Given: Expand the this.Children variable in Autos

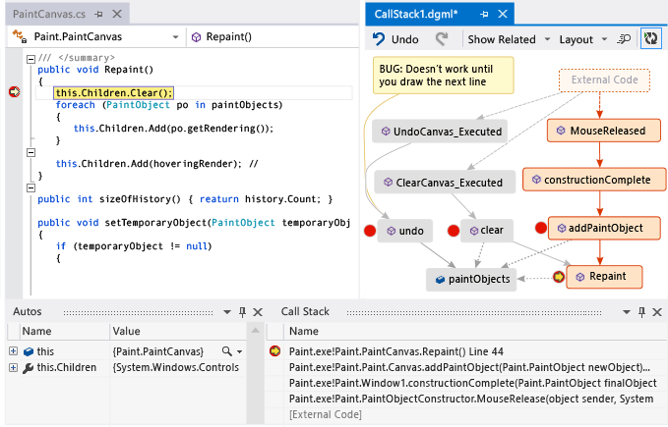Looking at the screenshot, I should tap(13, 368).
